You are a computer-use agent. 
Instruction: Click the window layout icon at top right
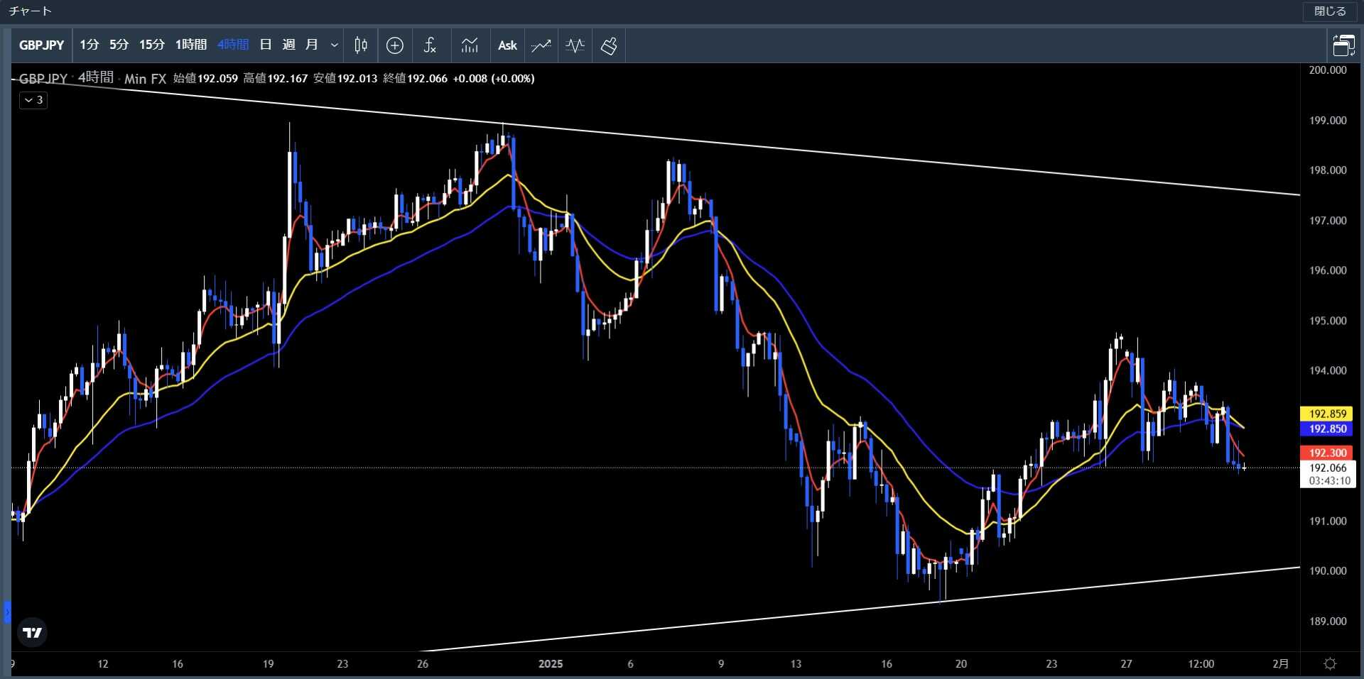[1343, 45]
